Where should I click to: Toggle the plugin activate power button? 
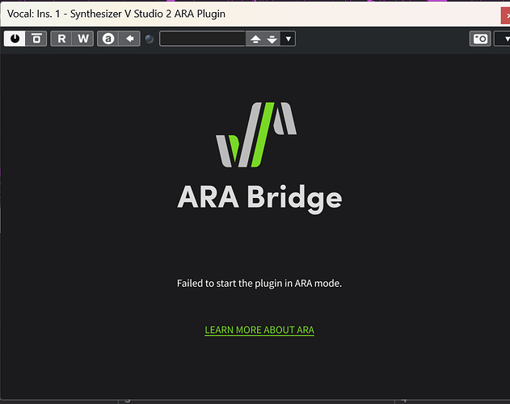15,39
